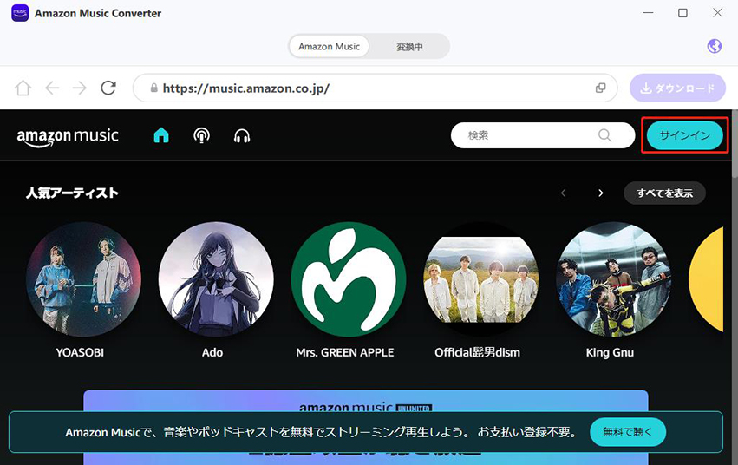738x465 pixels.
Task: Reload the page with refresh icon
Action: (108, 88)
